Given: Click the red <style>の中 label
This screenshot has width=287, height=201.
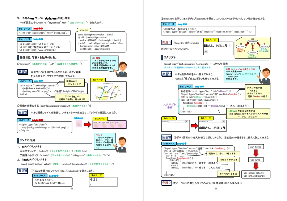Looking at the screenshot, I should point(37,120).
